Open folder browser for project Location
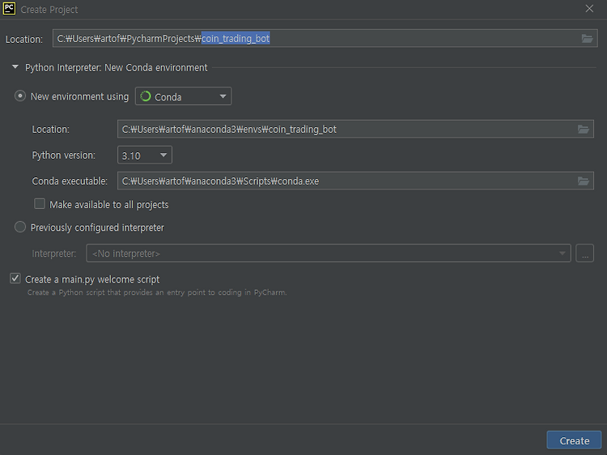The width and height of the screenshot is (607, 455). tap(587, 38)
